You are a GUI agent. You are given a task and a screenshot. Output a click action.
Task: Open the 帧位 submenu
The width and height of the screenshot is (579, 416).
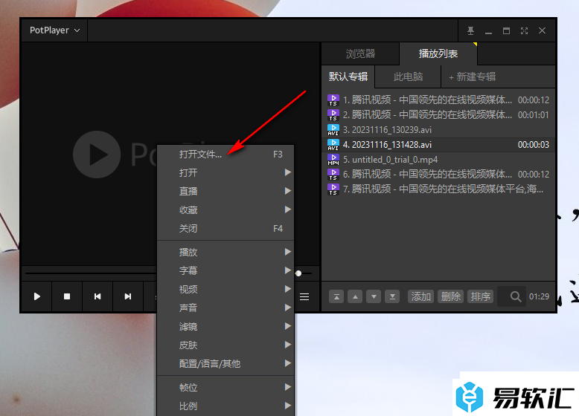click(225, 388)
